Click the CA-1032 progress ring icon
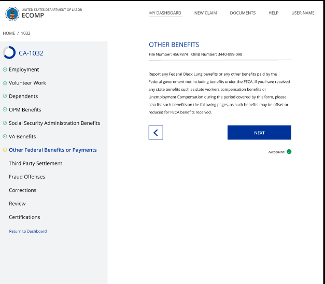This screenshot has width=325, height=284. 9,52
